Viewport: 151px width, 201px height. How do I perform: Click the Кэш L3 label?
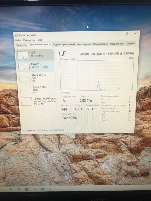coord(104,121)
